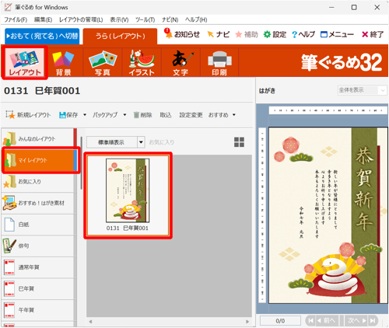389x328 pixels.
Task: Open the レイアウト tool icon
Action: tap(25, 62)
